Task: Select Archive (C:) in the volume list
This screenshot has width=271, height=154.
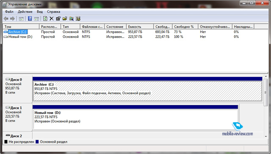Action: 18,32
